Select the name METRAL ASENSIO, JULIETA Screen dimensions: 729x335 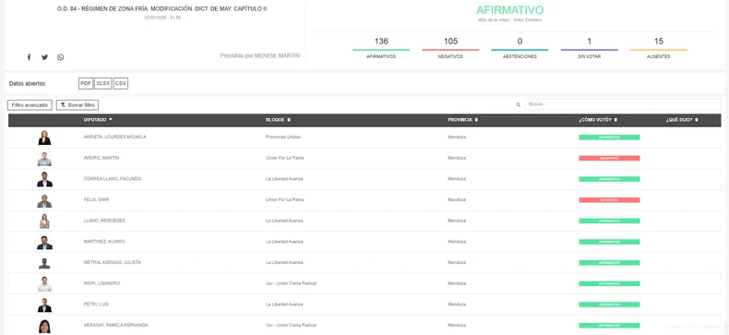[113, 262]
